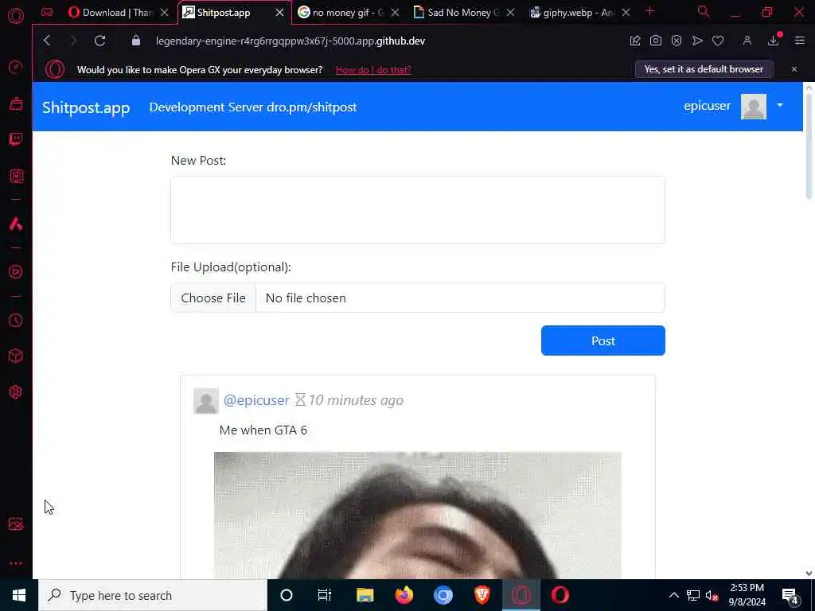Open the Opera GX main menu logo
Screen dimensions: 815x611
click(x=16, y=15)
